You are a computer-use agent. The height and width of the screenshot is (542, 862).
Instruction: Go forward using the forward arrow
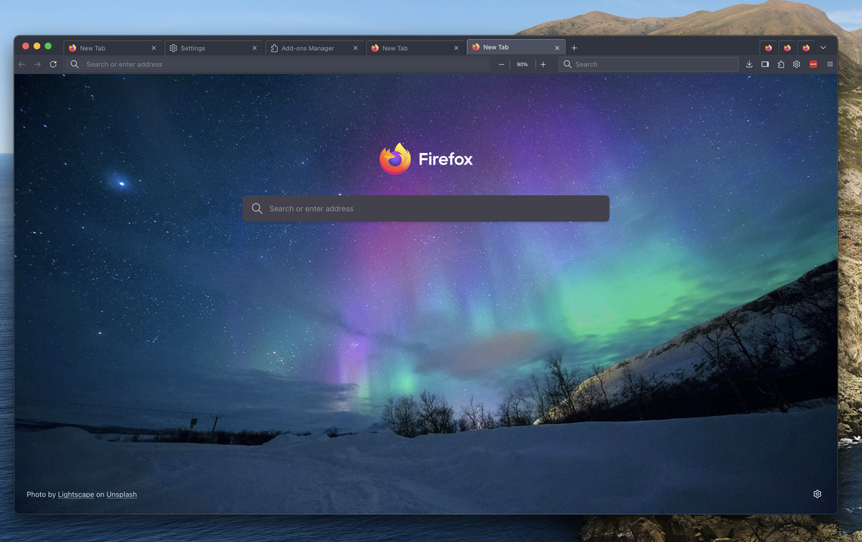coord(37,64)
